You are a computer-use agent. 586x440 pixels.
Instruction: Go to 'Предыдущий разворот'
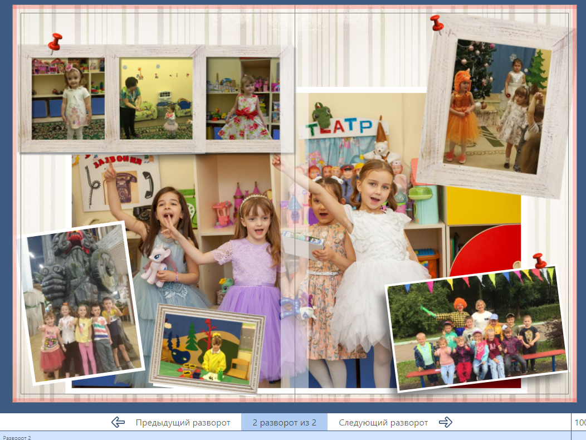(183, 423)
